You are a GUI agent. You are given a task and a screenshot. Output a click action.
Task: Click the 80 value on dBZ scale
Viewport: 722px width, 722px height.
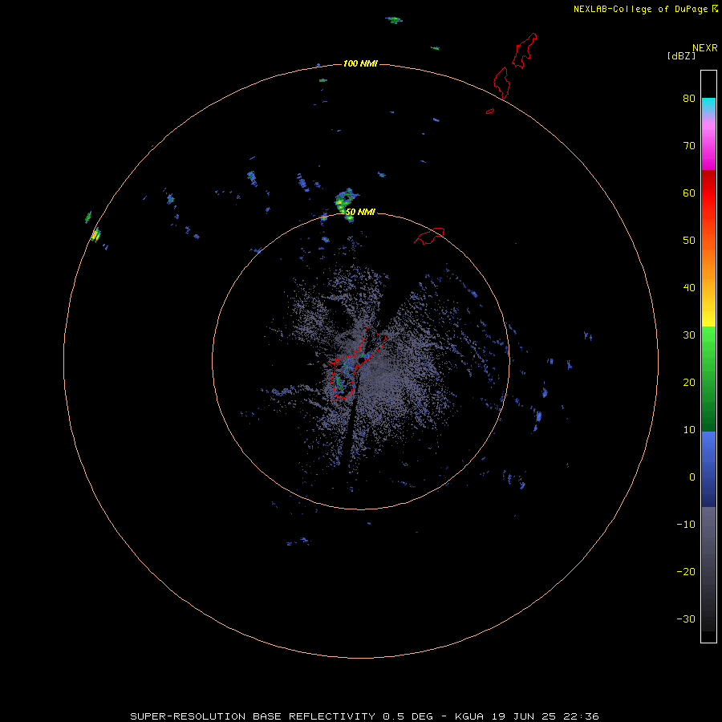pos(689,98)
